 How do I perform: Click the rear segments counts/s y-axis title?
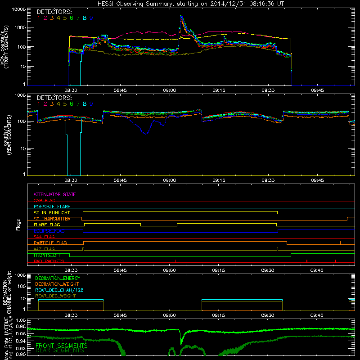tap(8, 135)
